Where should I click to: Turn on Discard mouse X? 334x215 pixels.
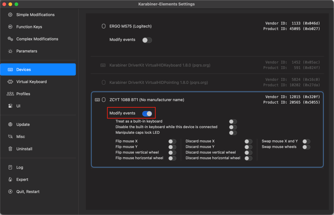pos(248,142)
